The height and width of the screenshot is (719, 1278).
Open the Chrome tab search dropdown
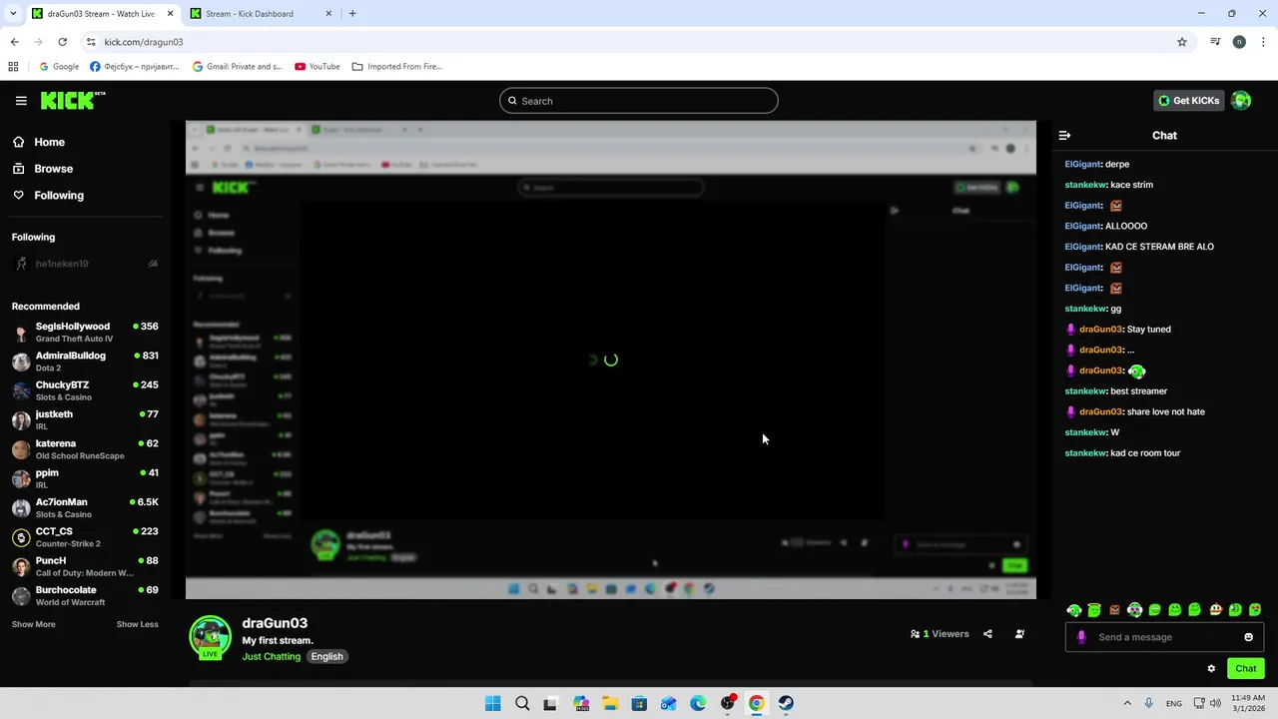coord(13,14)
